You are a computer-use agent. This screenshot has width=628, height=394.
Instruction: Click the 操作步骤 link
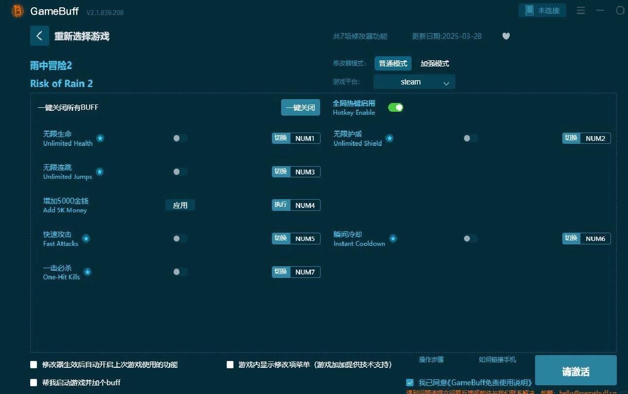coord(431,360)
